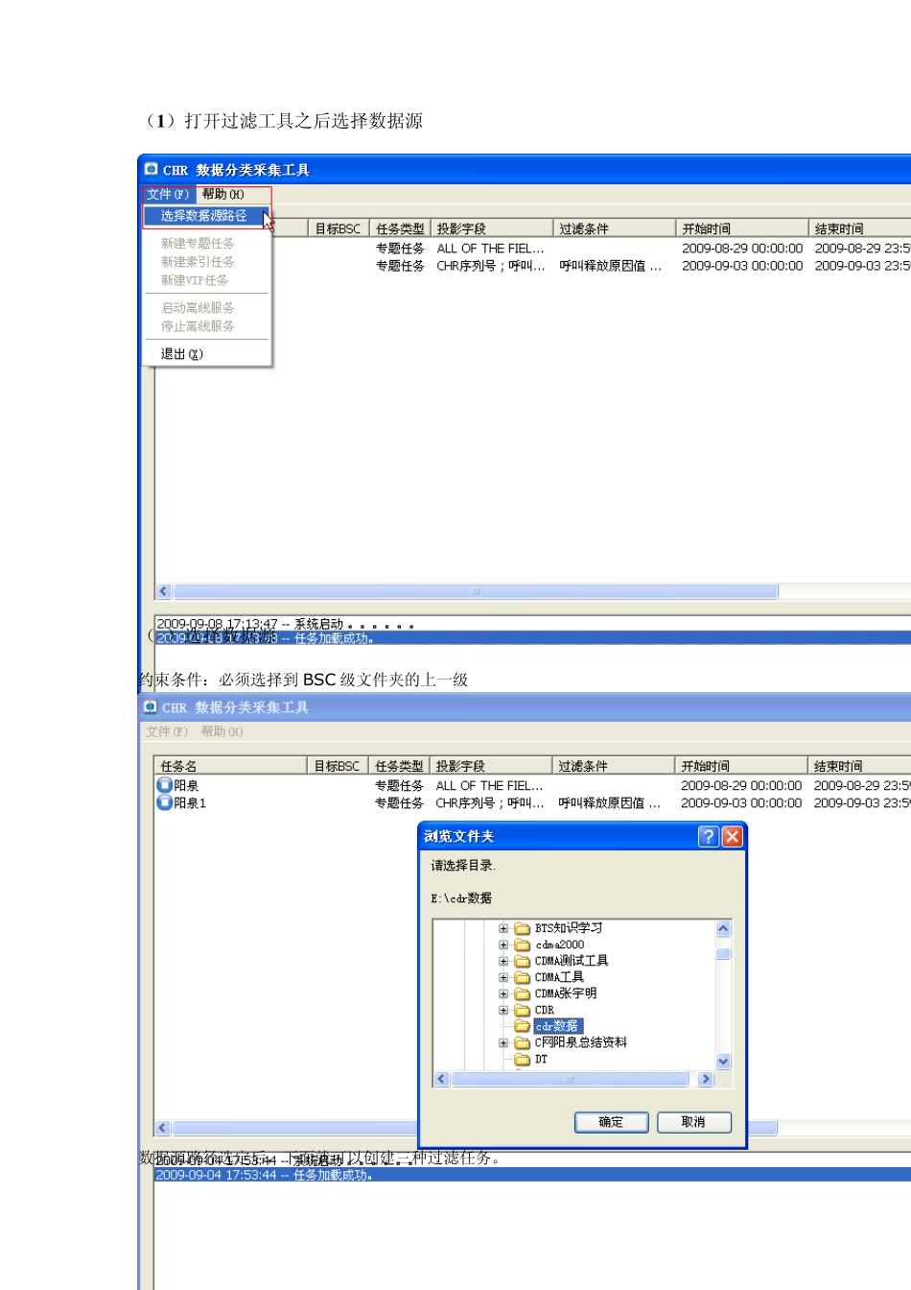
Task: Expand the CDMA工具 folder node
Action: 503,977
